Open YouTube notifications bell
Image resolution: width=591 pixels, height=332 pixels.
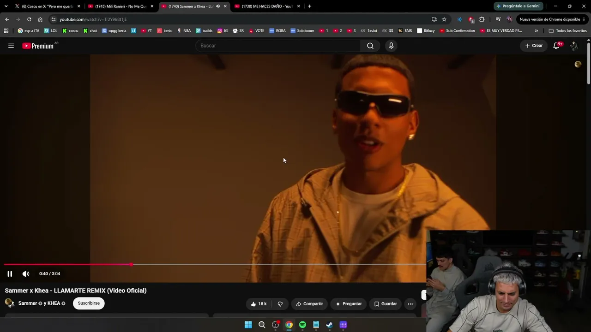pos(557,46)
